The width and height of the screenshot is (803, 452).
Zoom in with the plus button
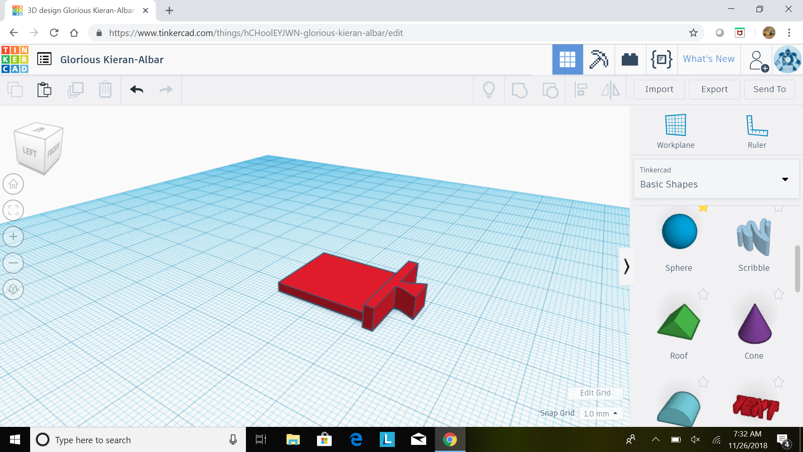[13, 236]
